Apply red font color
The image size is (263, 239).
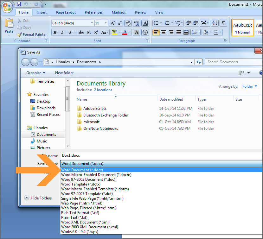125,32
